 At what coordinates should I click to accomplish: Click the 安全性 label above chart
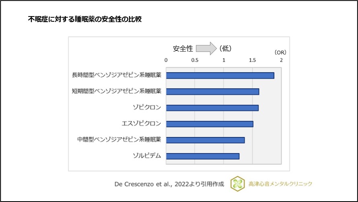tap(183, 49)
